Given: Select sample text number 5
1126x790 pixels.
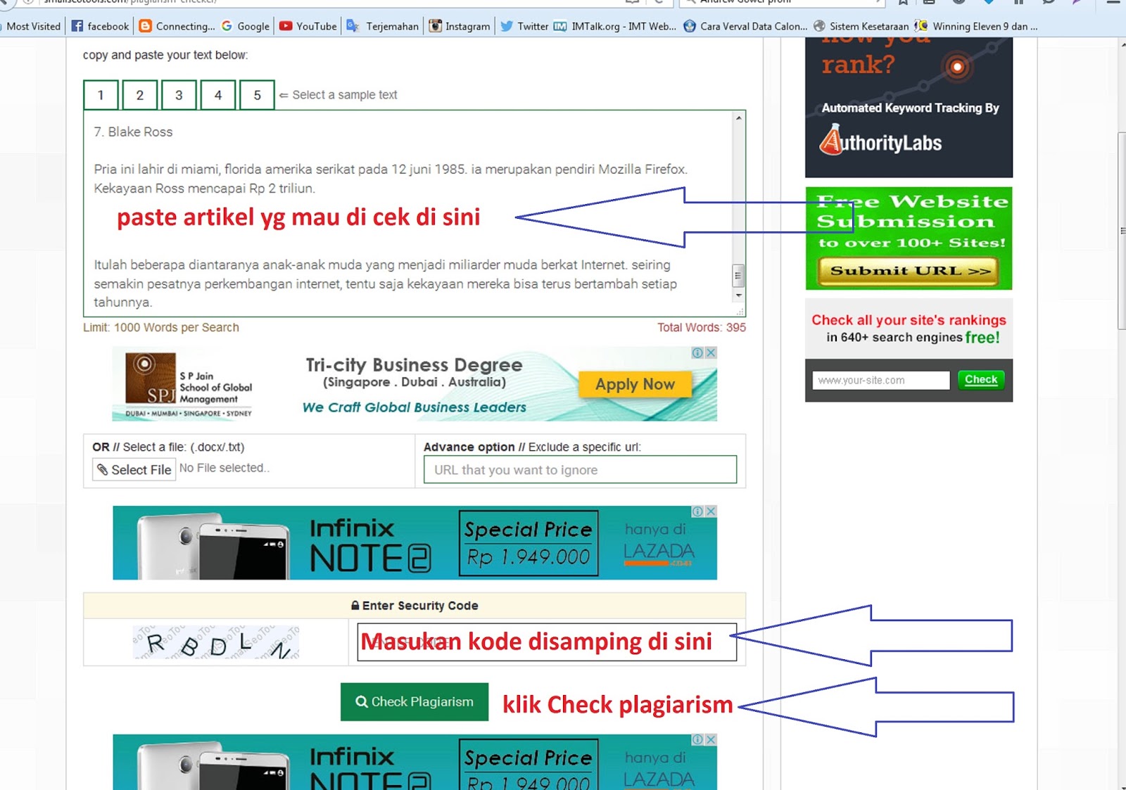Looking at the screenshot, I should (257, 94).
